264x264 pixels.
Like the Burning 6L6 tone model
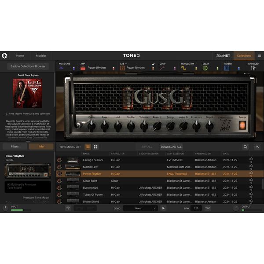tap(251, 187)
